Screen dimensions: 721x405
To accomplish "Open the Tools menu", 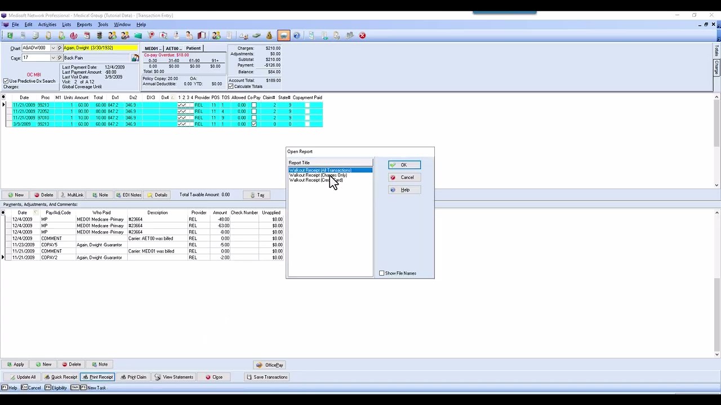I will coord(103,25).
